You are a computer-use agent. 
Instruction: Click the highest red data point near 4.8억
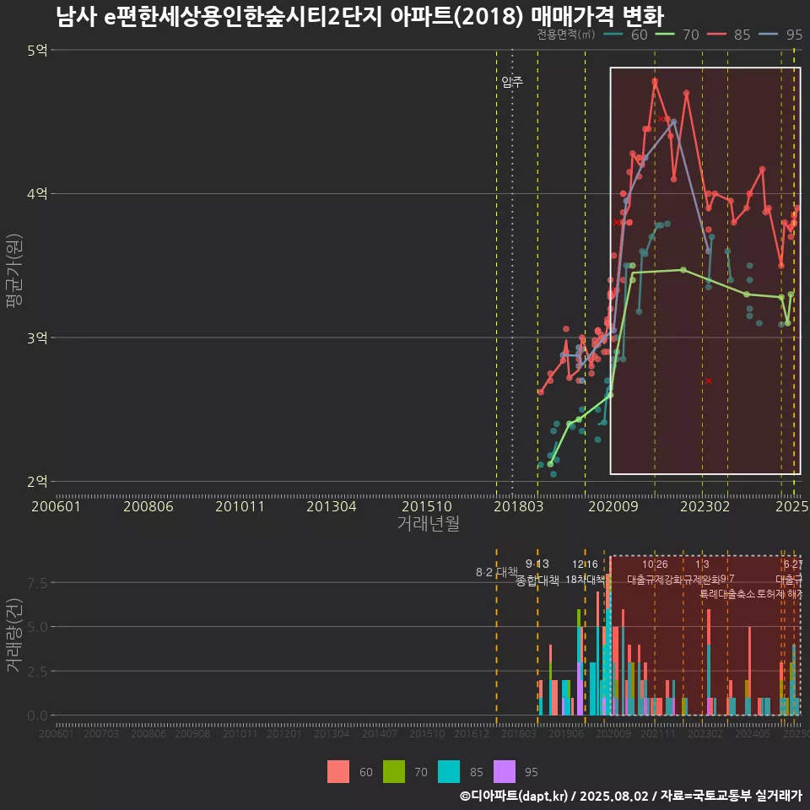(x=655, y=81)
